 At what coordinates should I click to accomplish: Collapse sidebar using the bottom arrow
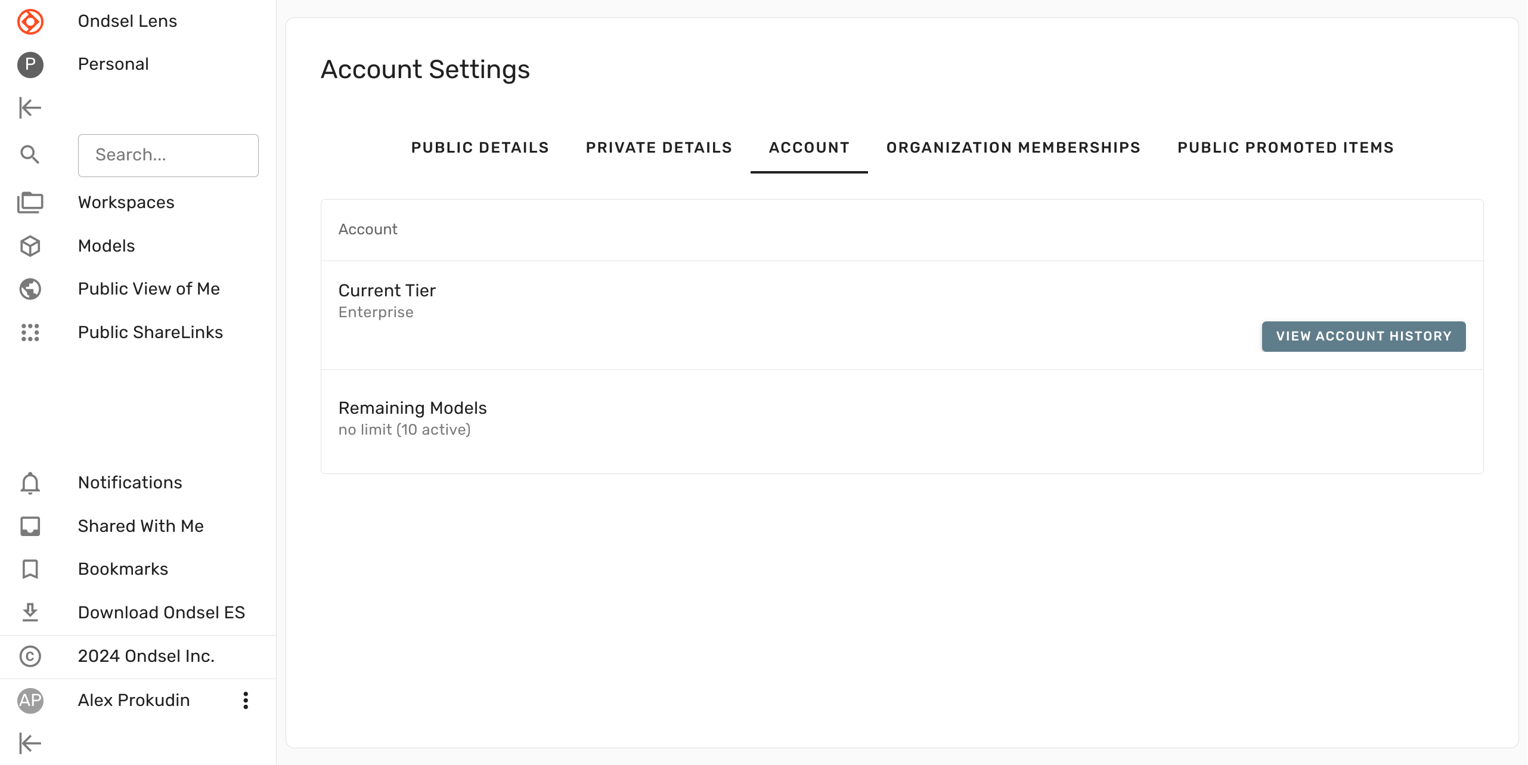tap(30, 743)
